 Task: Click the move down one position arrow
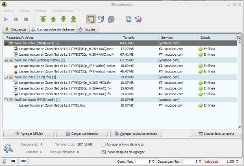tap(63, 19)
